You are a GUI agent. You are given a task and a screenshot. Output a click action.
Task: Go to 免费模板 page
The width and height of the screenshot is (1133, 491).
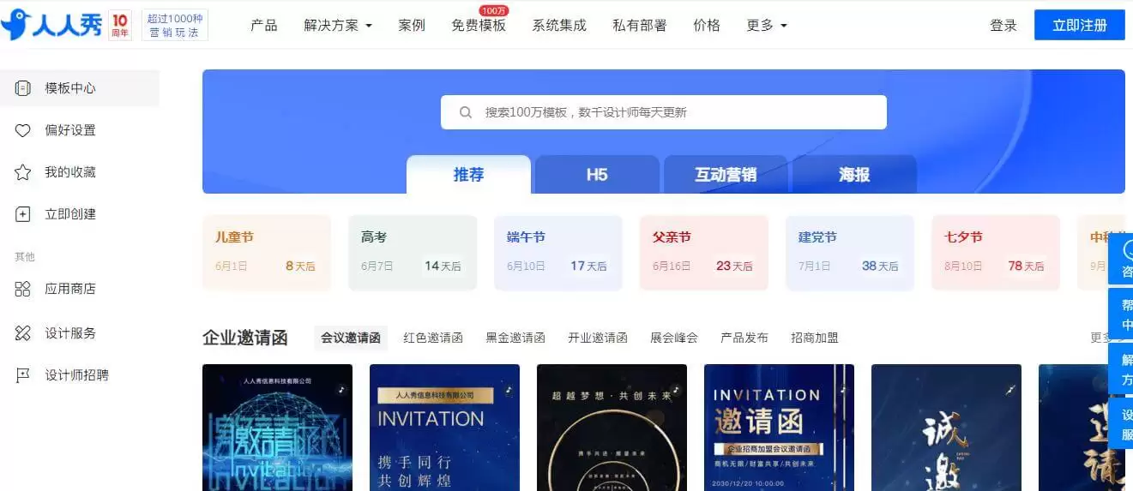pos(479,26)
